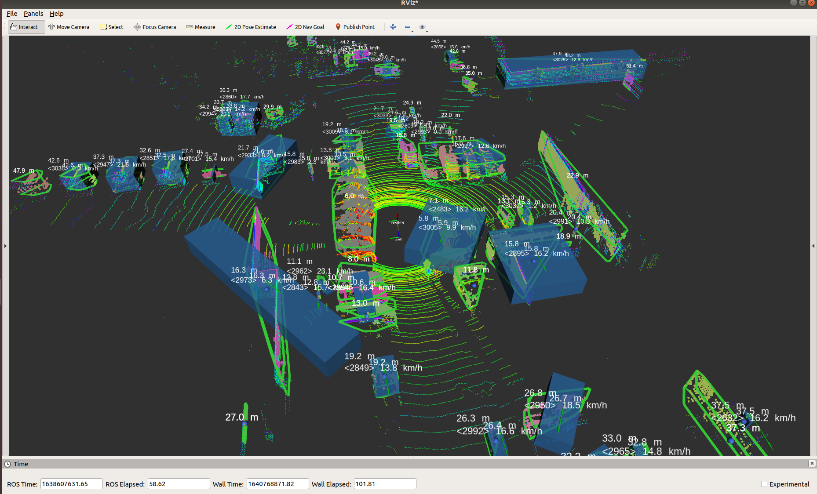Viewport: 817px width, 494px height.
Task: Click the '<2483>' object ID label
Action: click(x=440, y=209)
